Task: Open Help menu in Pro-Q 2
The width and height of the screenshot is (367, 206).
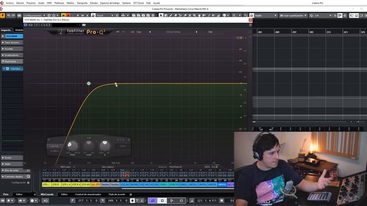Action: pos(210,32)
